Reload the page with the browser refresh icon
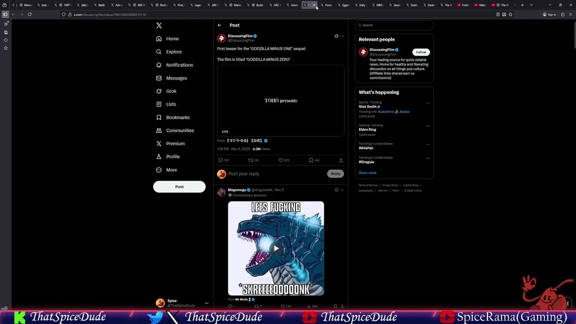The height and width of the screenshot is (324, 576). coord(30,14)
